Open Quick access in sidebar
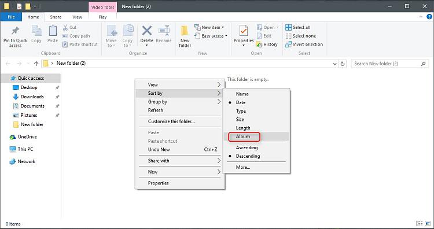 pyautogui.click(x=31, y=78)
